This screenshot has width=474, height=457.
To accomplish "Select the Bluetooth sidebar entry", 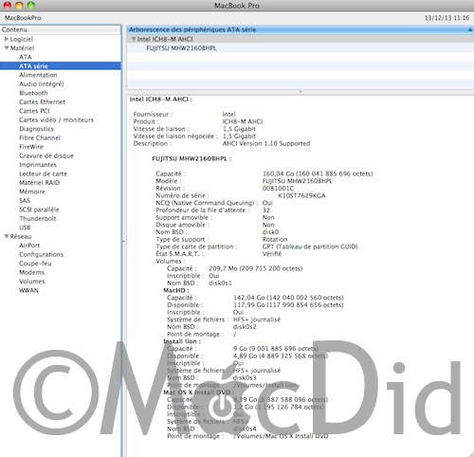I will tap(33, 93).
